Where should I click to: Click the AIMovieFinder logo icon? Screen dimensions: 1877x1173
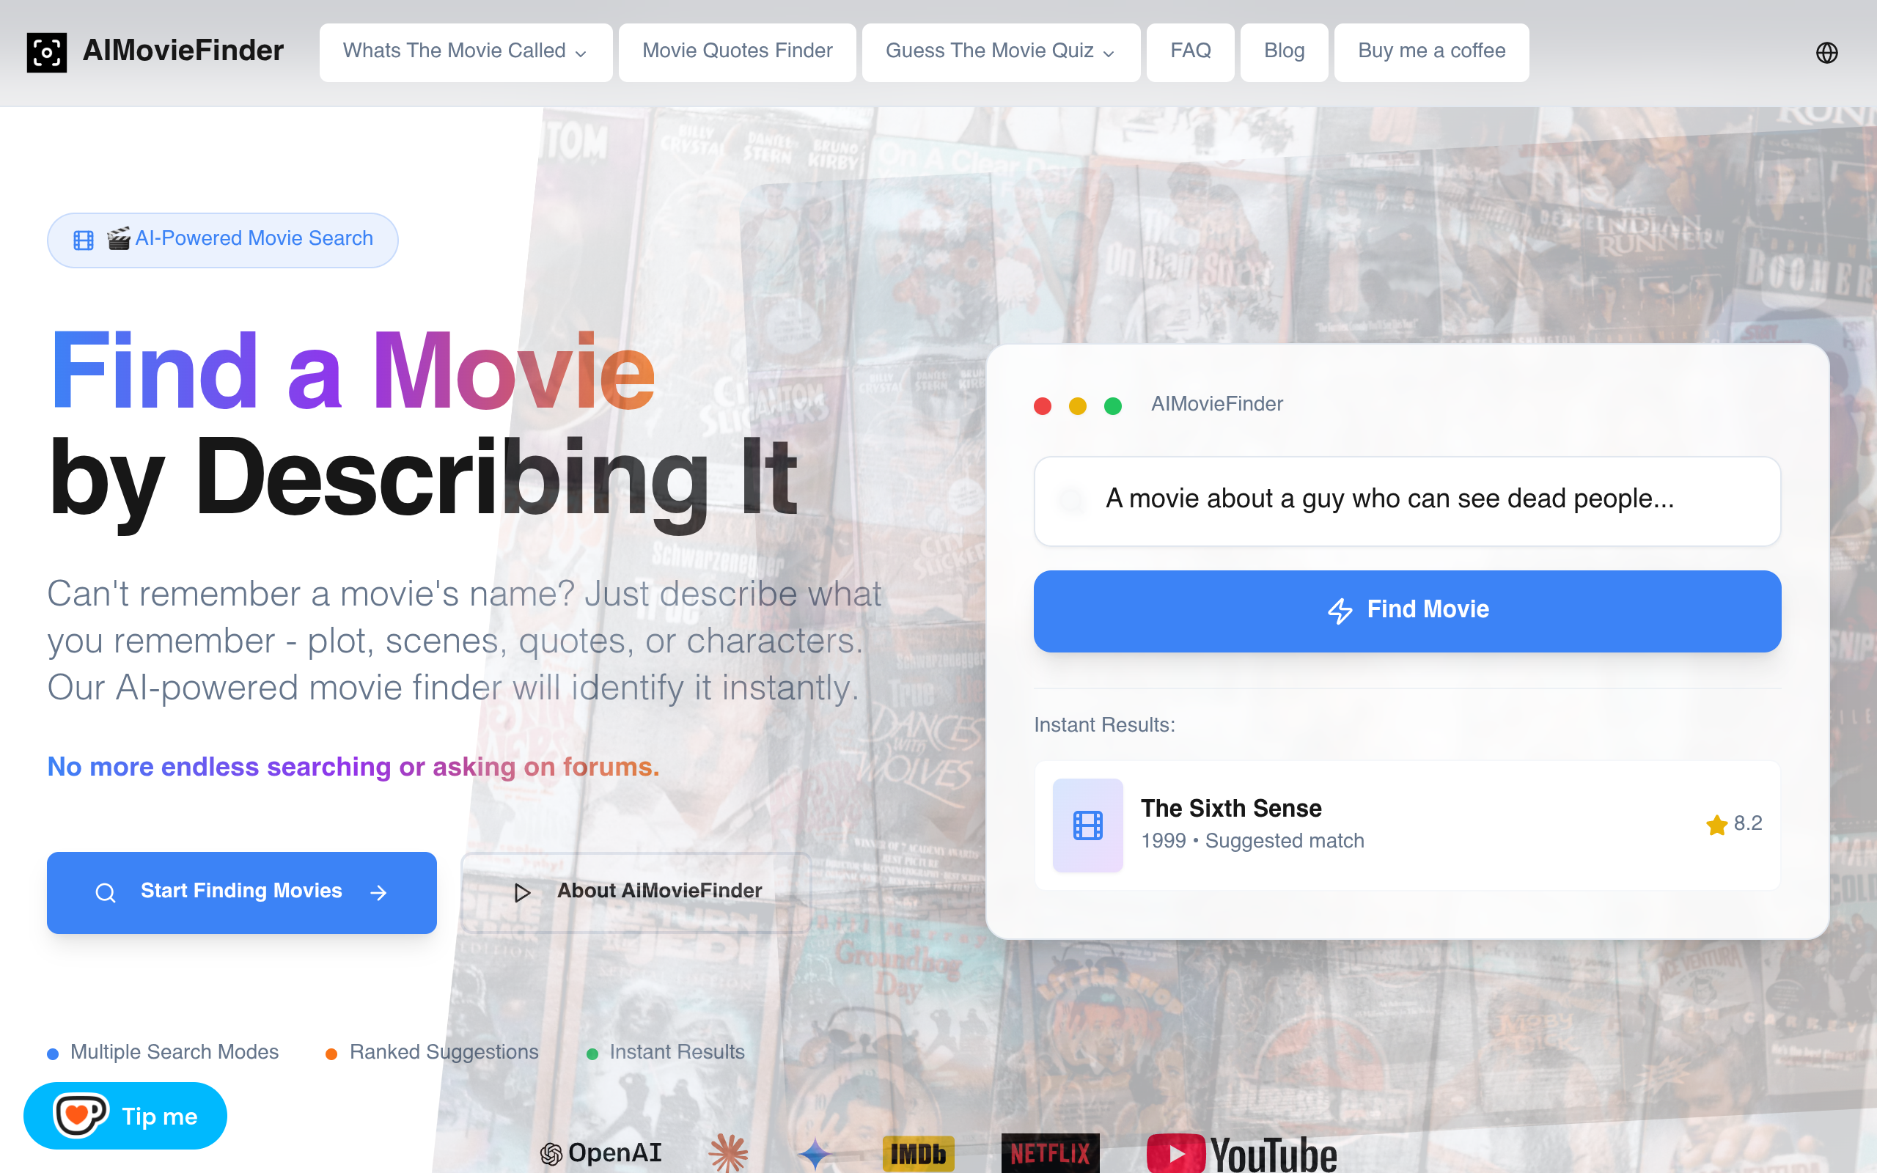[46, 52]
